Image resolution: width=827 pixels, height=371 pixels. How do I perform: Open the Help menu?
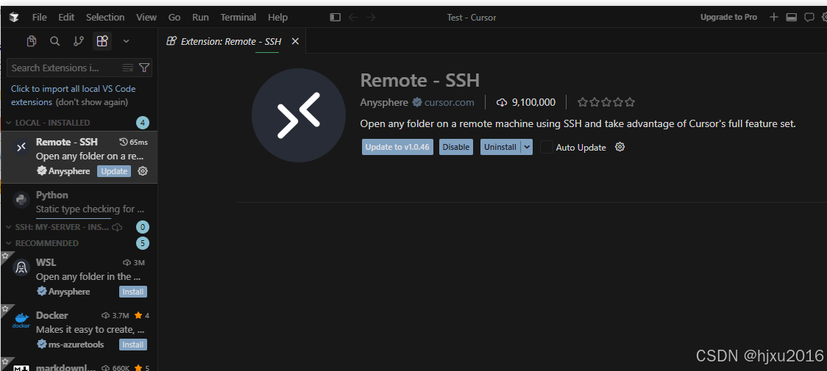(x=278, y=18)
